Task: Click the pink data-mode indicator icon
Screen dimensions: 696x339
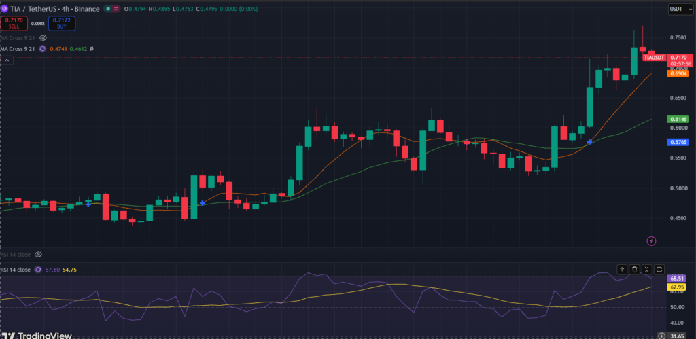Action: 117,9
